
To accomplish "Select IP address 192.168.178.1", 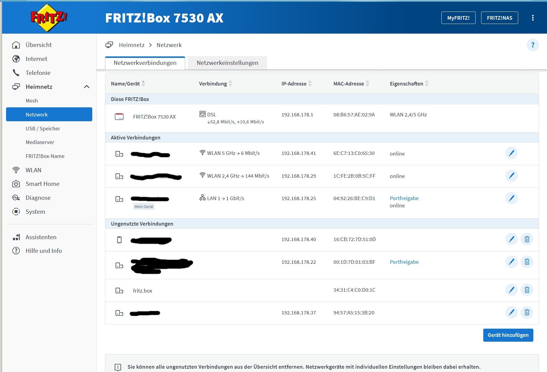I will coord(297,115).
